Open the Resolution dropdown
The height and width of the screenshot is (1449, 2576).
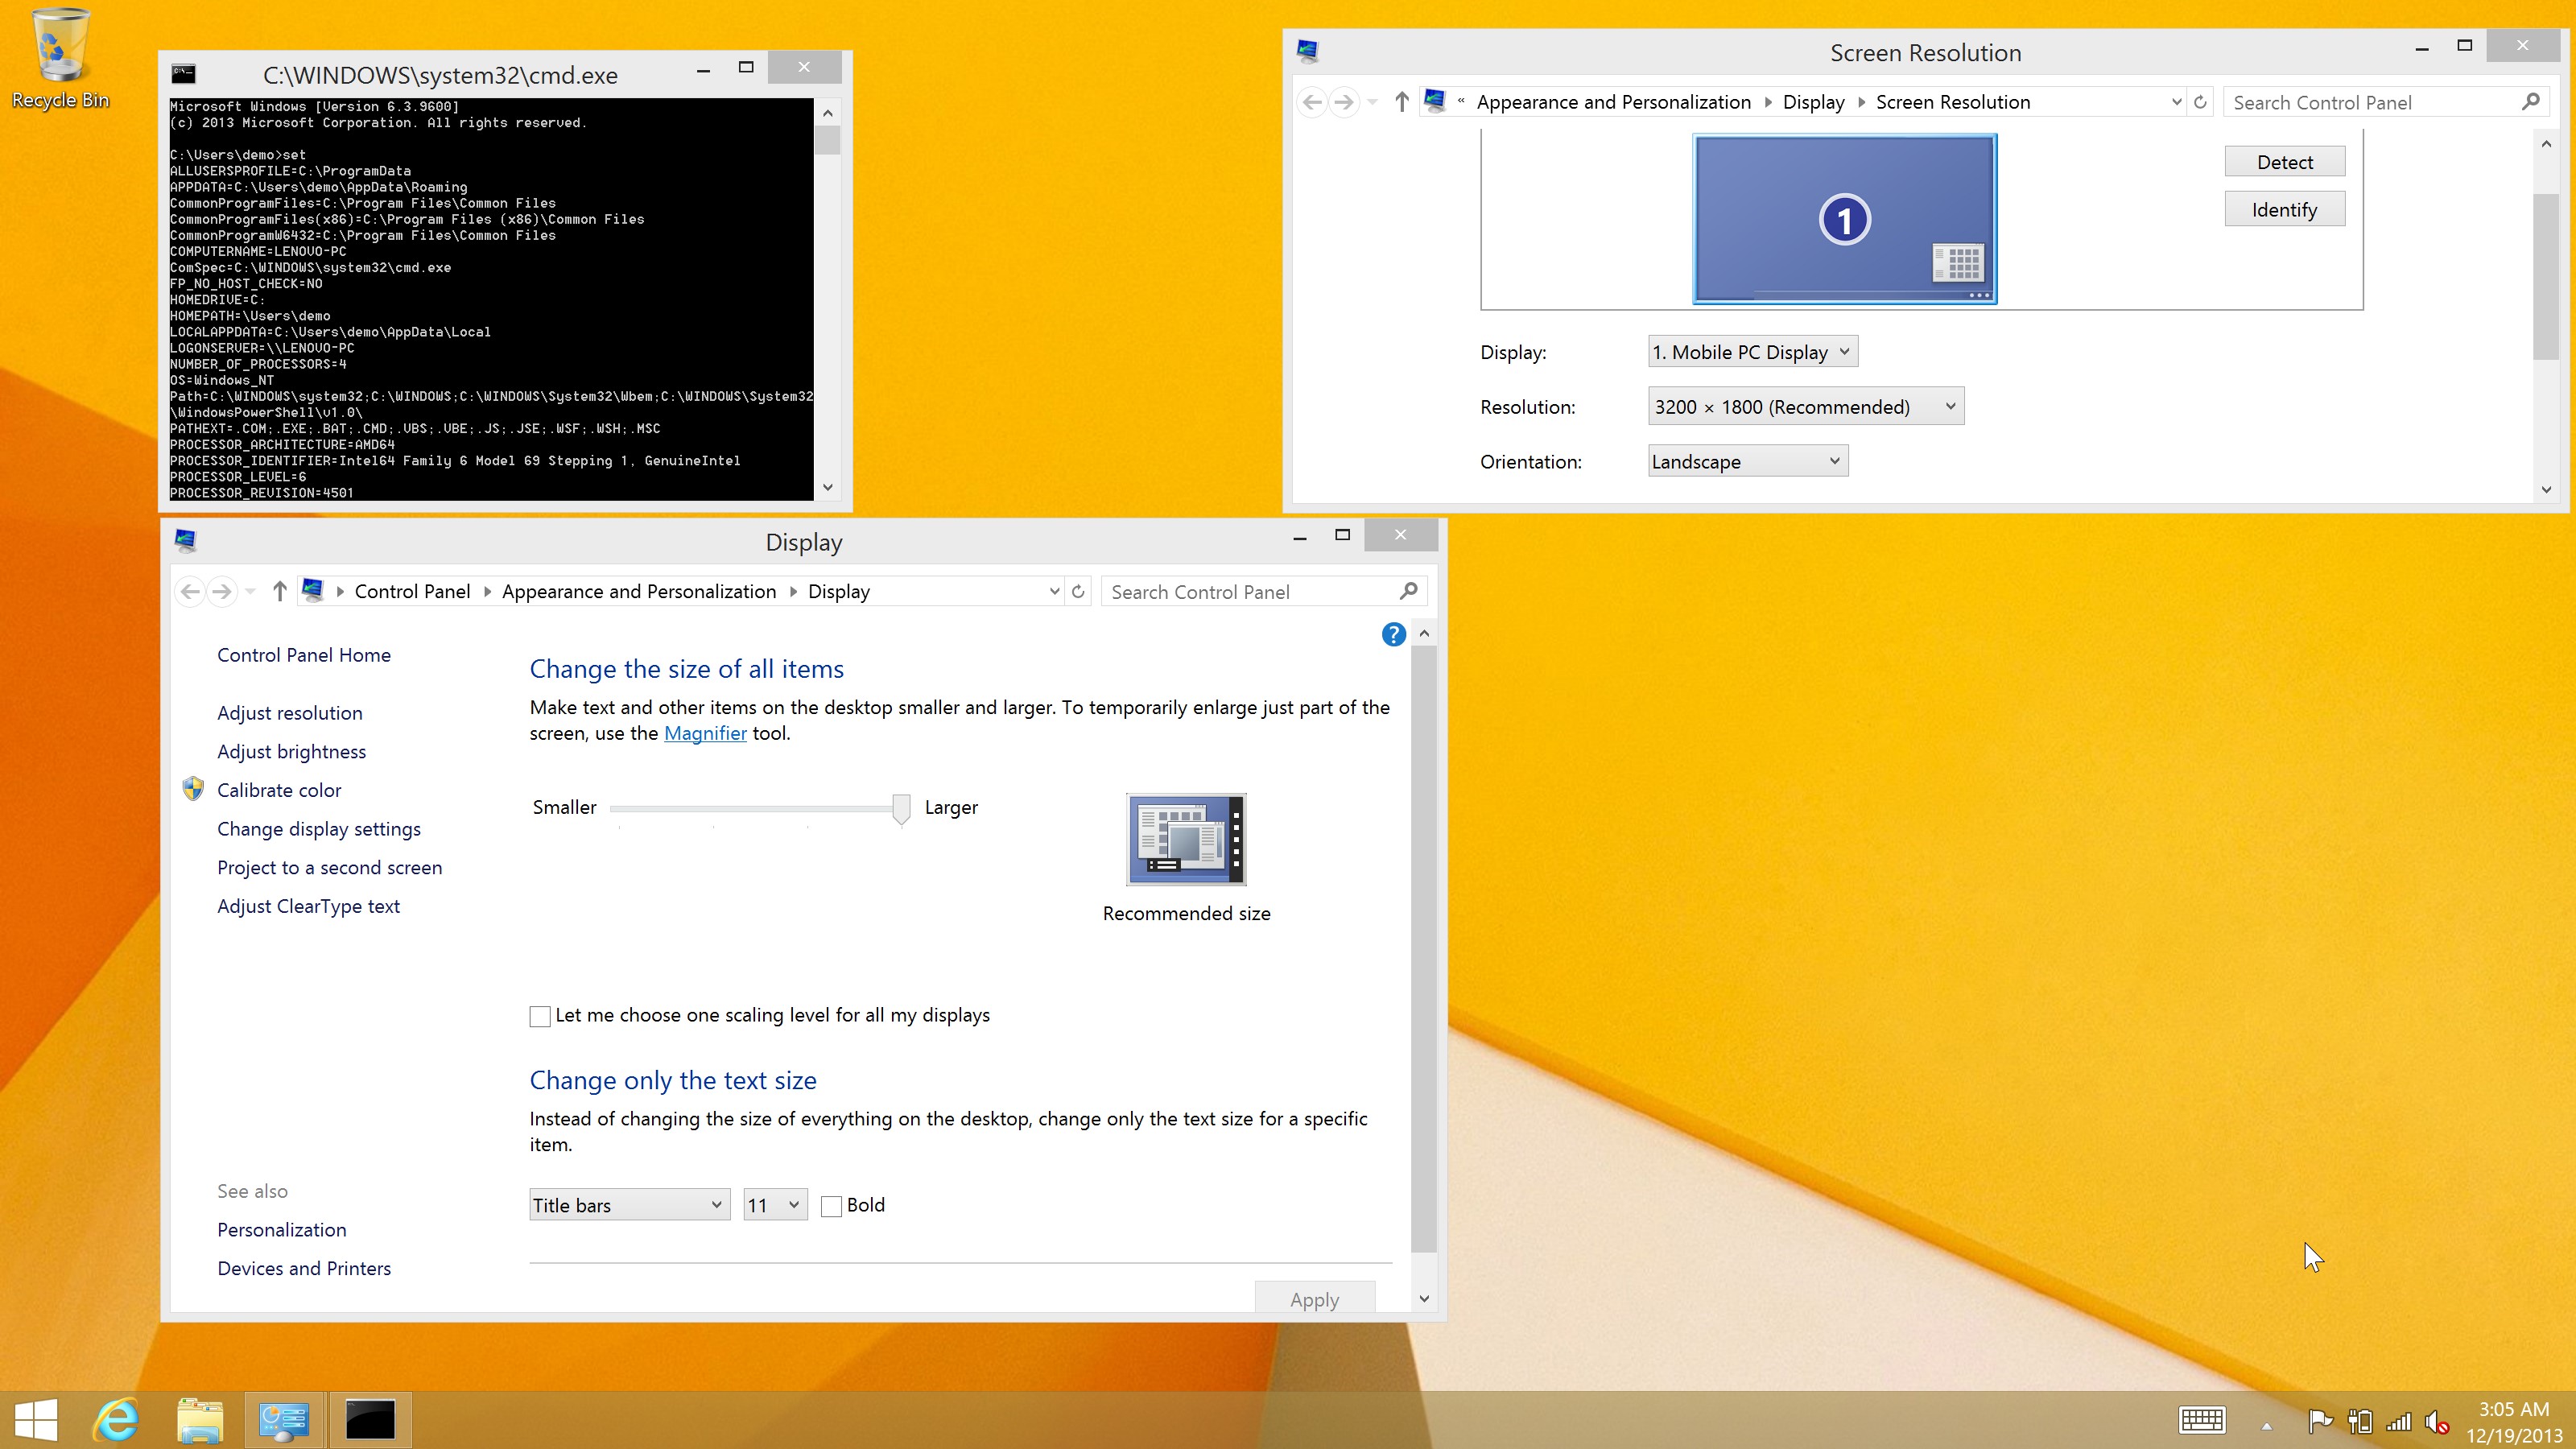tap(1806, 406)
